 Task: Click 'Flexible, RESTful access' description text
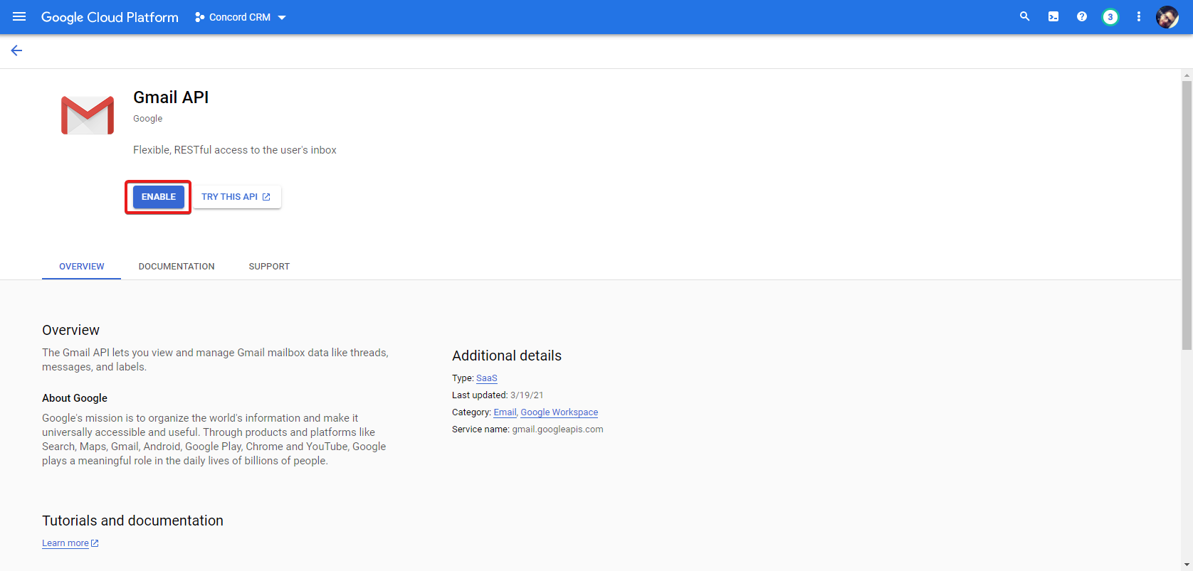point(235,150)
